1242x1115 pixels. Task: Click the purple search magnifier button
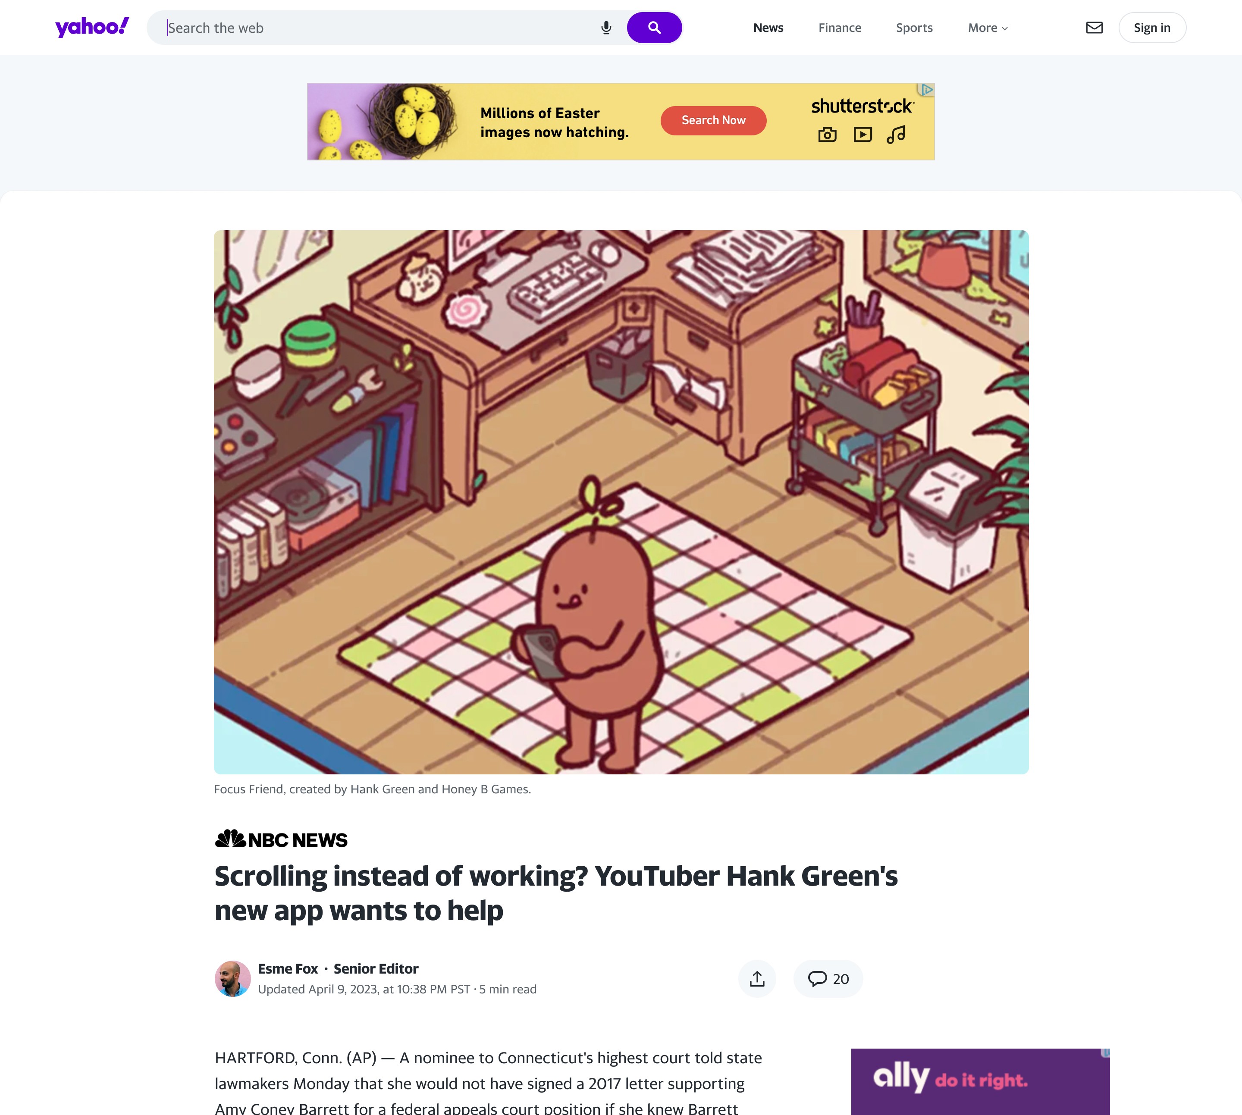tap(654, 28)
